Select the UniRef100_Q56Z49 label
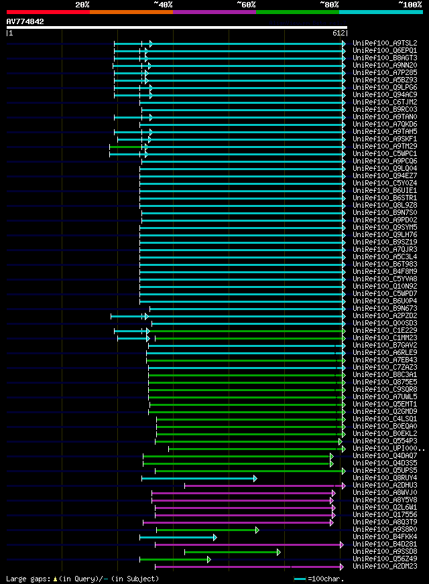The width and height of the screenshot is (429, 584). click(385, 559)
